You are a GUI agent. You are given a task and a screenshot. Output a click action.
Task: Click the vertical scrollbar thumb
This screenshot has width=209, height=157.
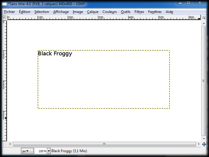click(204, 81)
